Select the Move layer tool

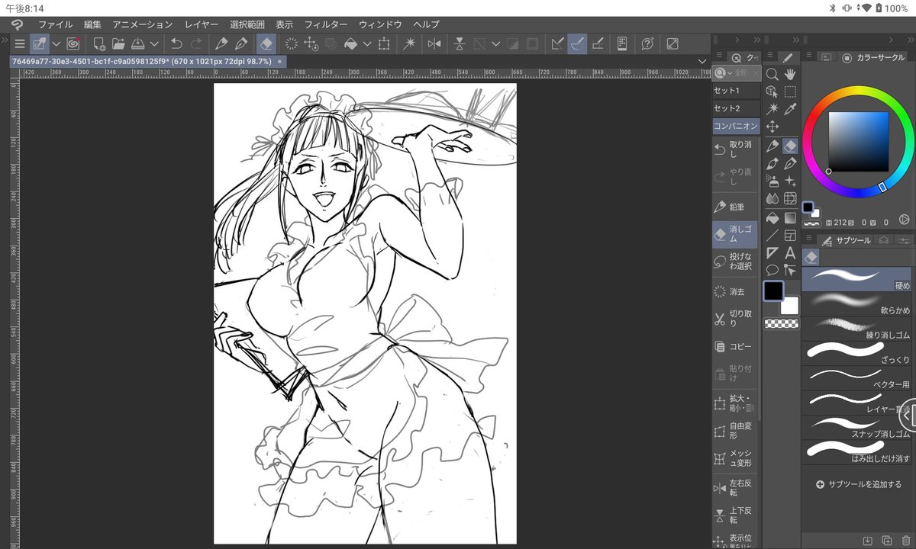click(x=772, y=127)
